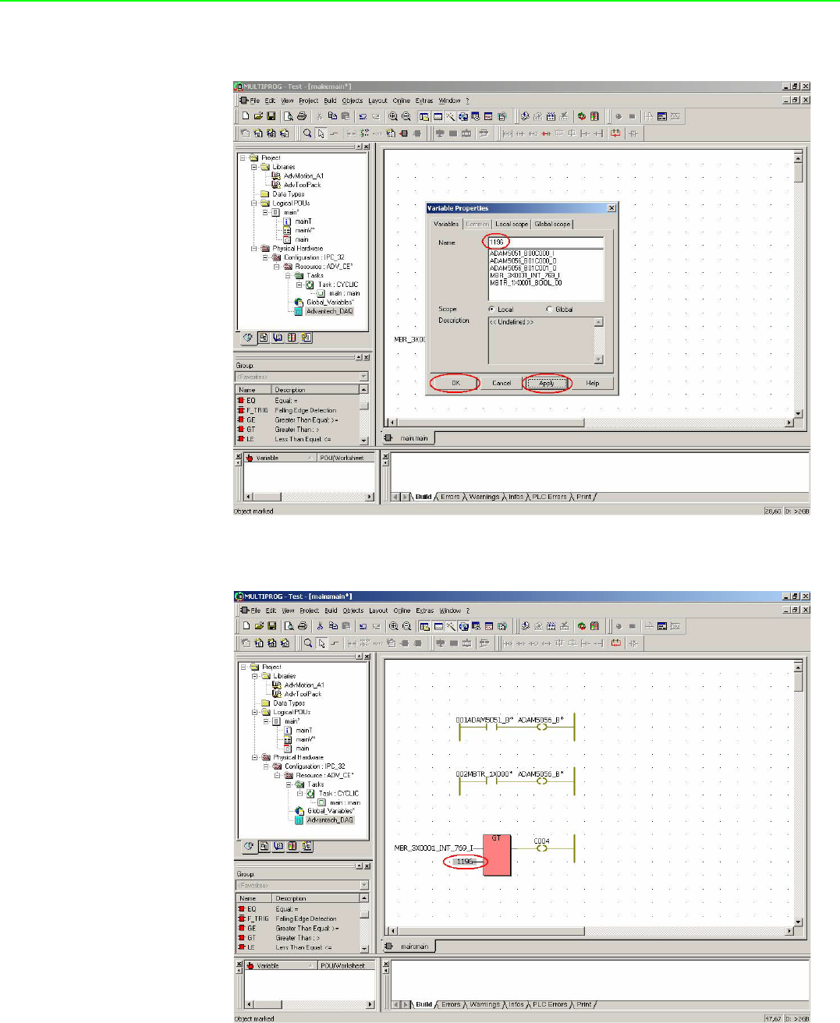Viewport: 840px width, 1023px height.
Task: Click the Description box scroll-down arrow
Action: tap(599, 359)
